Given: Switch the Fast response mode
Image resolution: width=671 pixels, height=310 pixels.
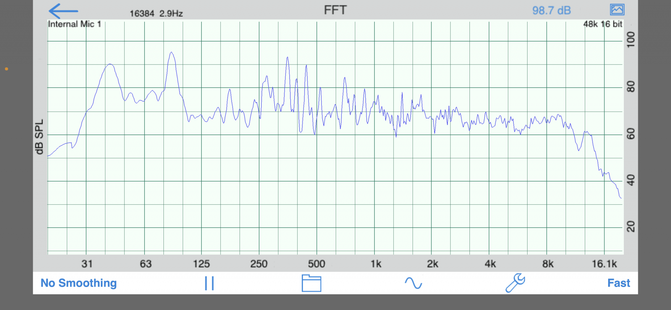Looking at the screenshot, I should coord(619,283).
